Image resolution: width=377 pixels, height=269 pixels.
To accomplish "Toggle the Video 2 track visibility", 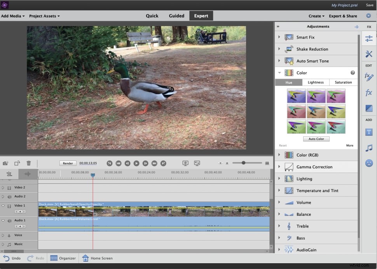I will (9, 188).
